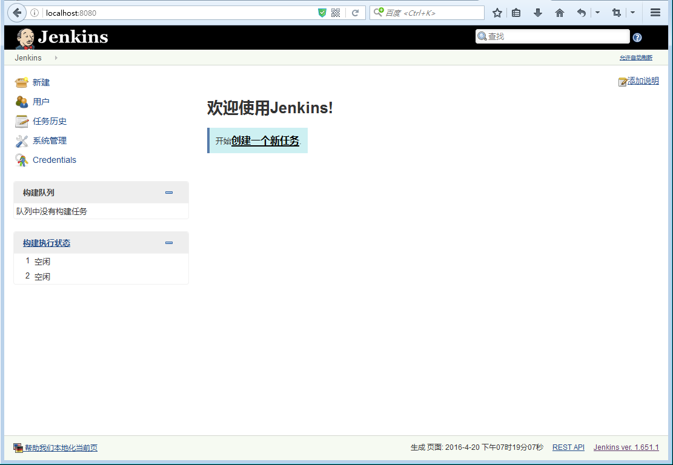This screenshot has height=465, width=673.
Task: Enable auto refresh link 允许自动刷新
Action: tap(635, 58)
